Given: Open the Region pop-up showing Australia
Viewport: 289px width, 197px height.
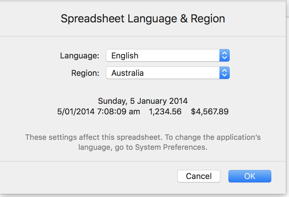Looking at the screenshot, I should (163, 73).
